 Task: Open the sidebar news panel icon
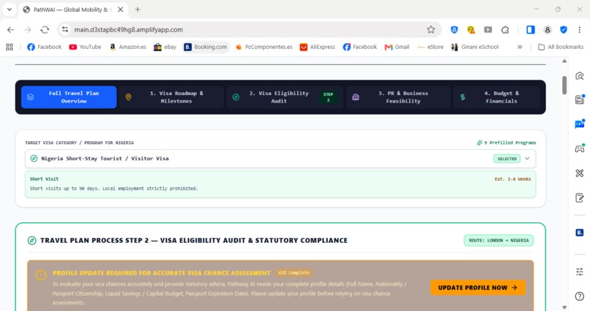(x=580, y=100)
